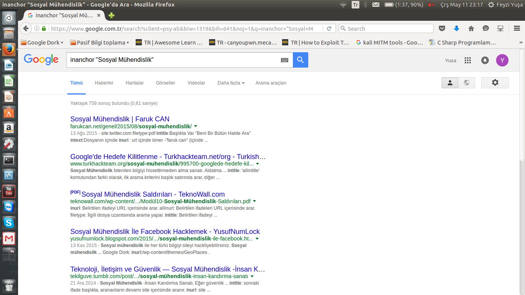
Task: Switch to the Haberler tab
Action: tap(104, 83)
